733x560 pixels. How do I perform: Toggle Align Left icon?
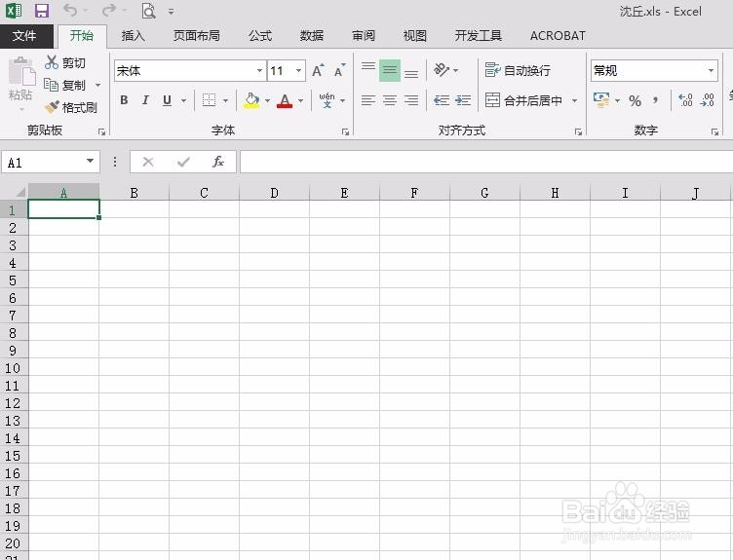368,100
